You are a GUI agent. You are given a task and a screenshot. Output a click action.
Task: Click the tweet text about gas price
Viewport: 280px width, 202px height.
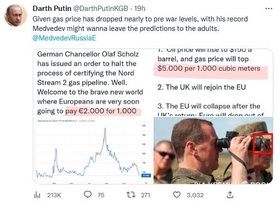[x=140, y=24]
